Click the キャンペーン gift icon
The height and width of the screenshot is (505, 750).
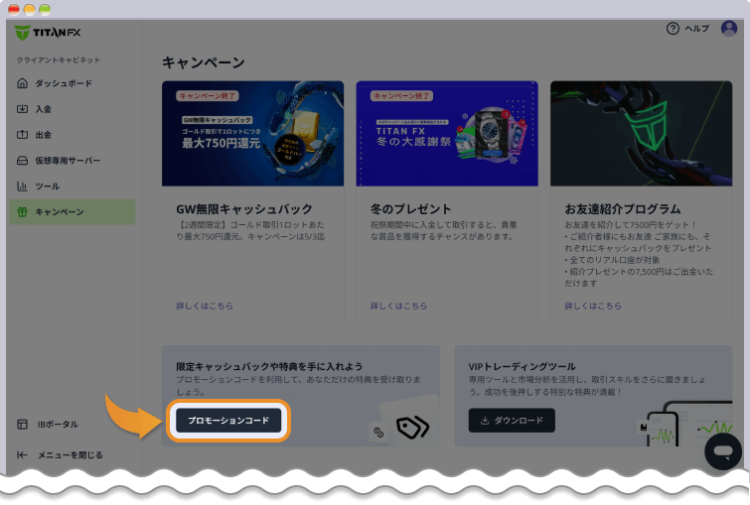pos(23,212)
